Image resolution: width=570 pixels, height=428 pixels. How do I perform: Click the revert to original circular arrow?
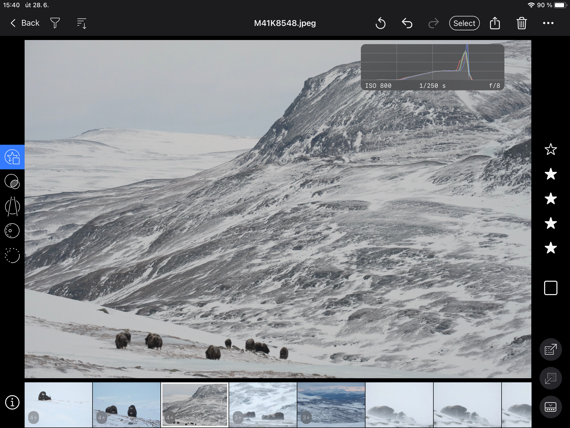(380, 23)
